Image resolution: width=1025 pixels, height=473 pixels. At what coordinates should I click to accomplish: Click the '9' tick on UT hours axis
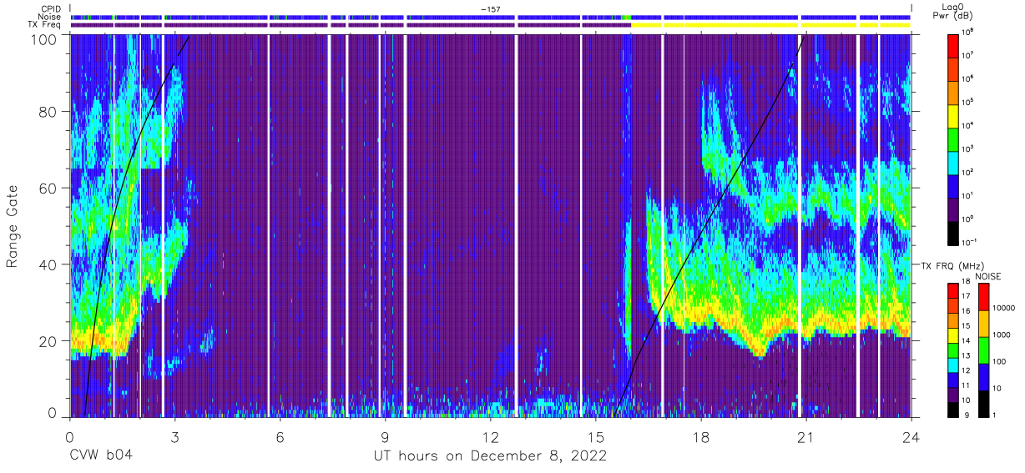(386, 436)
